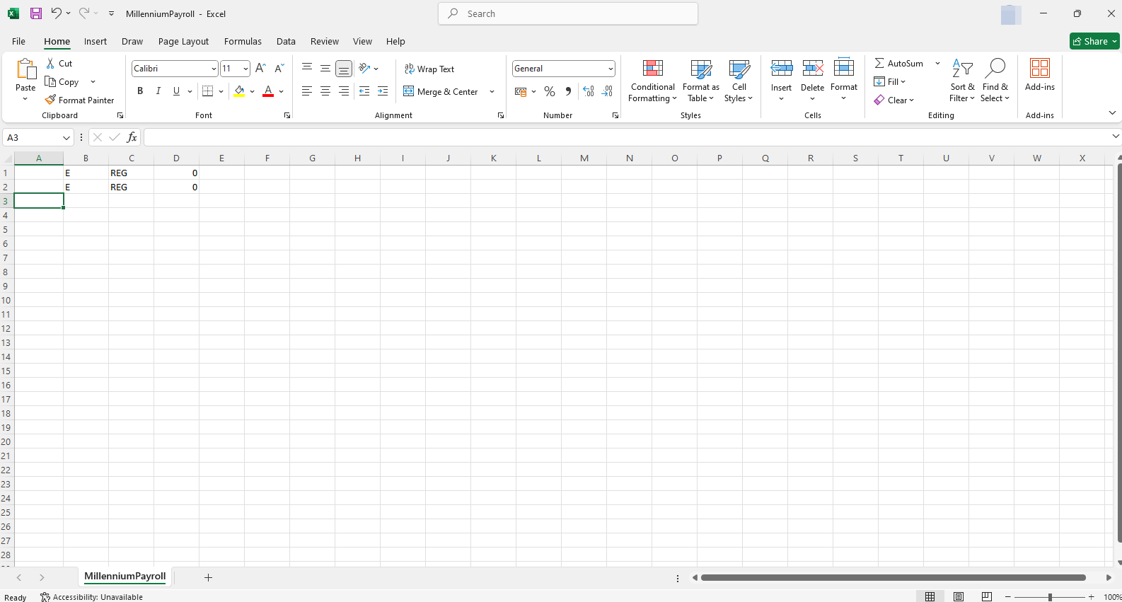Image resolution: width=1122 pixels, height=602 pixels.
Task: Toggle Wrap Text for the cell
Action: [429, 69]
